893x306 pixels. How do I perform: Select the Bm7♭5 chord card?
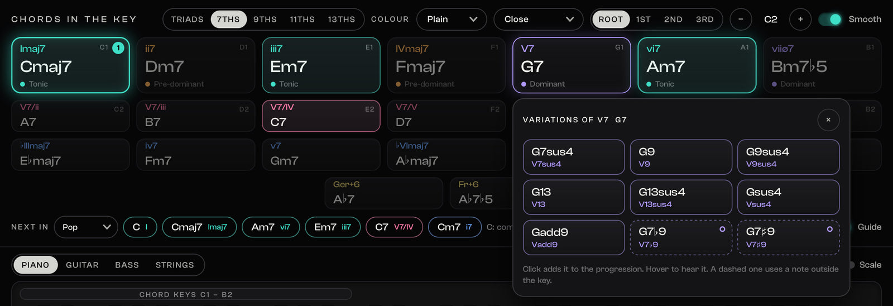[822, 65]
